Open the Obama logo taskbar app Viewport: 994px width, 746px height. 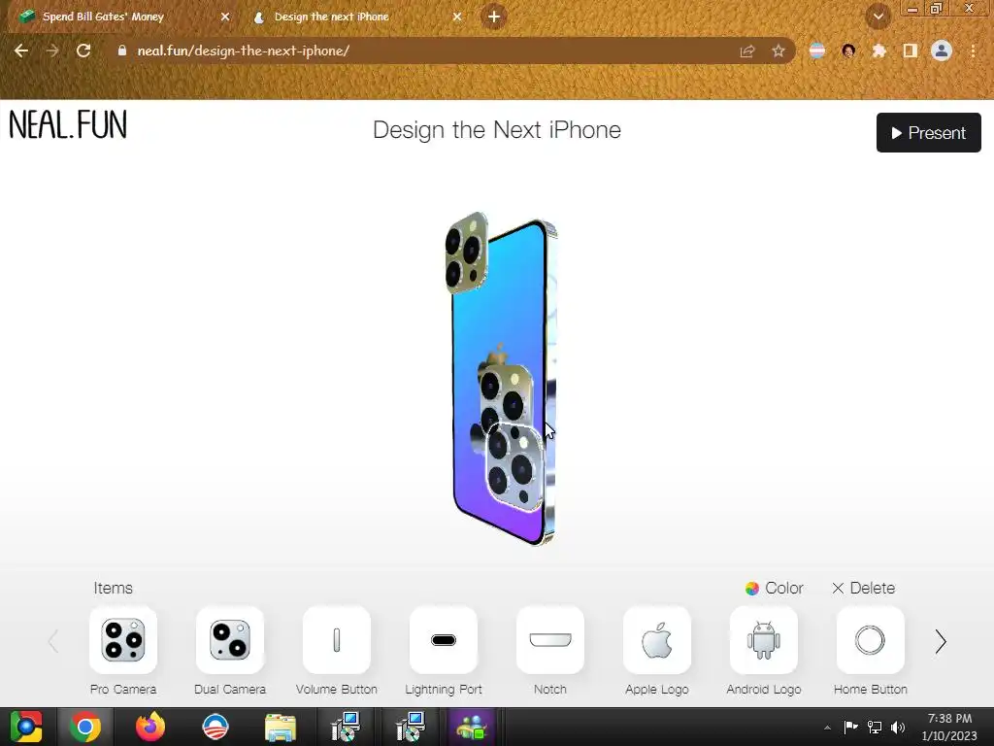pyautogui.click(x=215, y=727)
